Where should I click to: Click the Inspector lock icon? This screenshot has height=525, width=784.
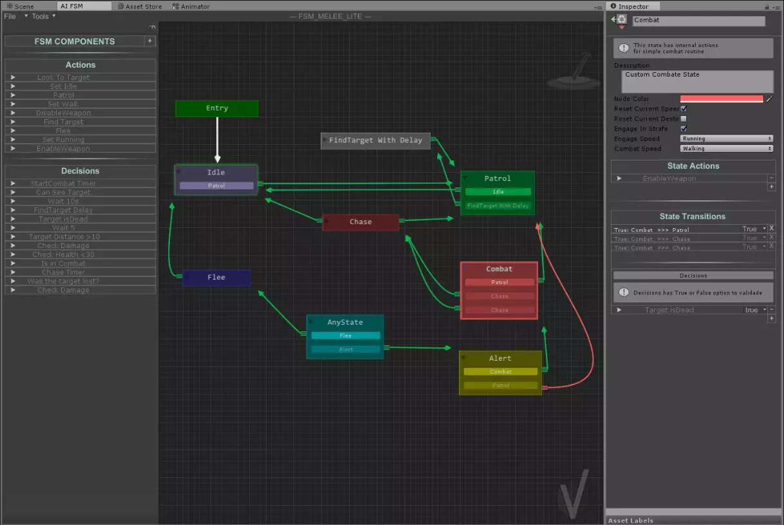point(767,6)
